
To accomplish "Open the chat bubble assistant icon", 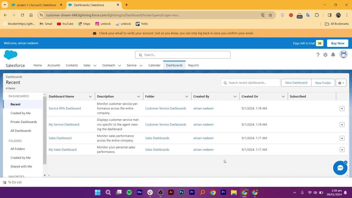I will coord(340,168).
